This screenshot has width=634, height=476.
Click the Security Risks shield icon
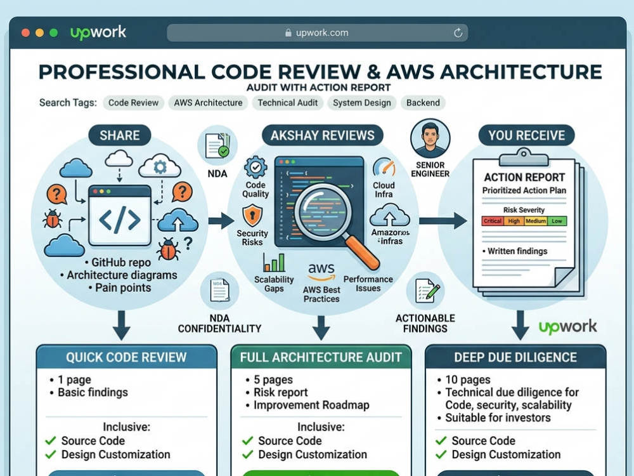click(252, 215)
